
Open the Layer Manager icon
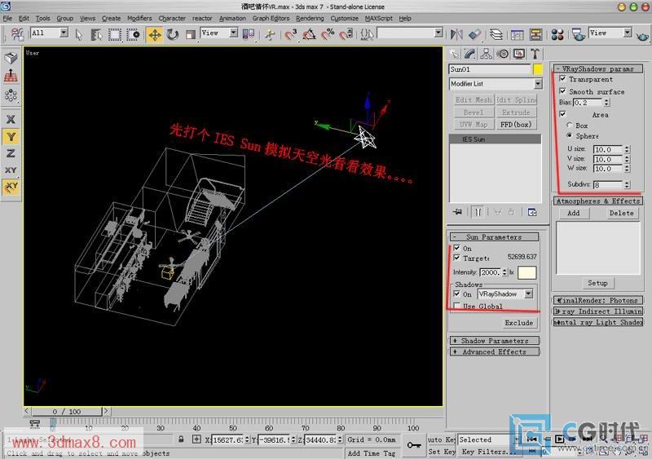click(496, 34)
